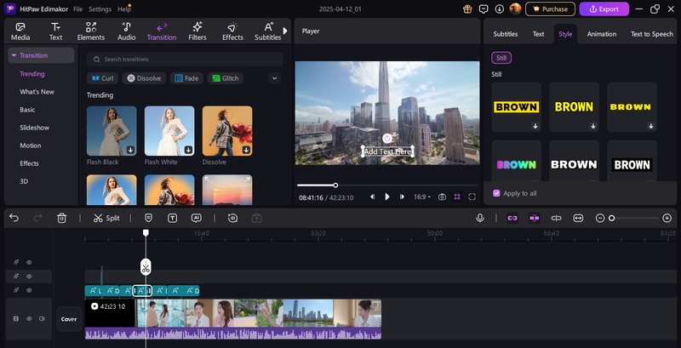681x348 pixels.
Task: Zoom in the timeline with plus icon
Action: [x=667, y=219]
